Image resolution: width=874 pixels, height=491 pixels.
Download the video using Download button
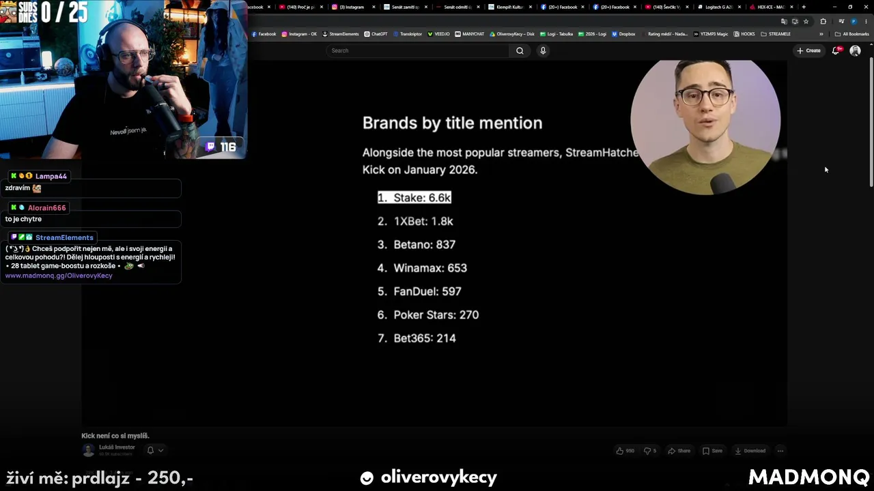point(750,451)
